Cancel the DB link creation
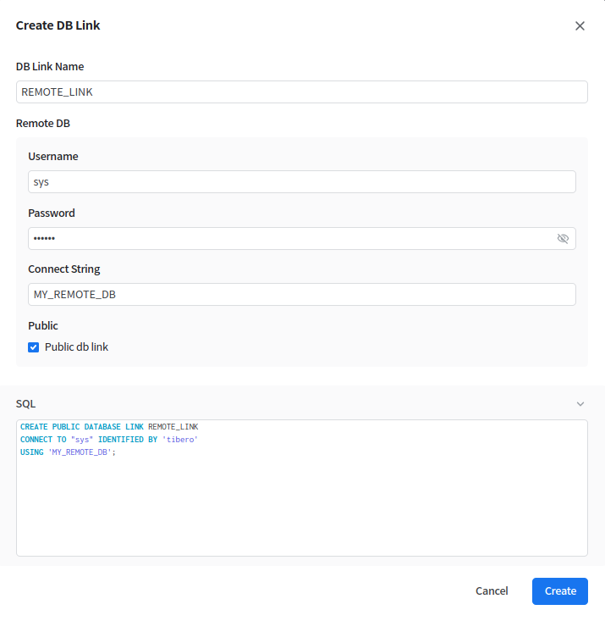The image size is (605, 621). click(x=492, y=591)
